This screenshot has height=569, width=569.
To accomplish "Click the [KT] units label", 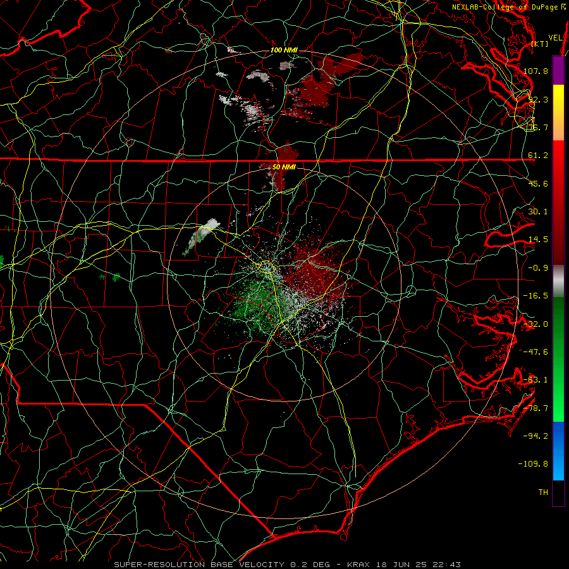I will [540, 44].
